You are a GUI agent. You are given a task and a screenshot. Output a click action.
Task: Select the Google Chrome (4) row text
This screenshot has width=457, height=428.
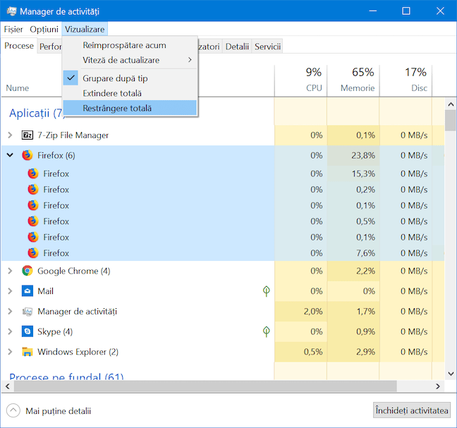[x=74, y=271]
